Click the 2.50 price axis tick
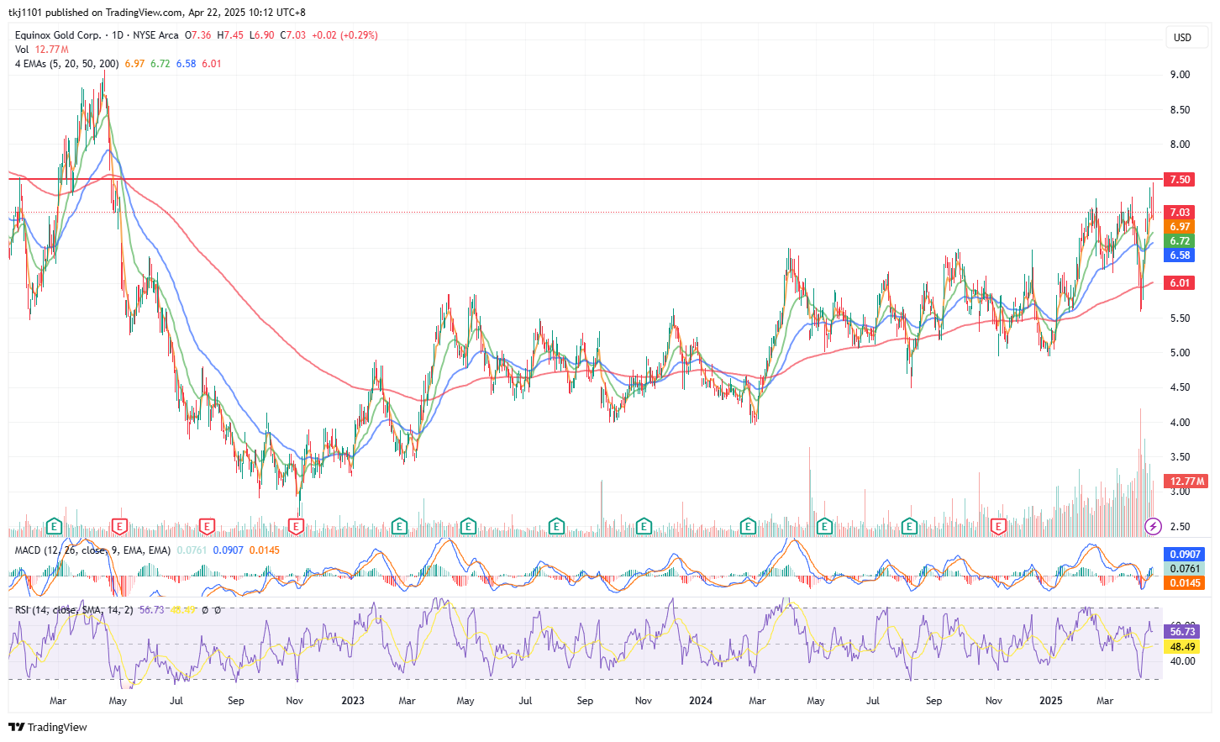The image size is (1220, 742). (x=1180, y=527)
